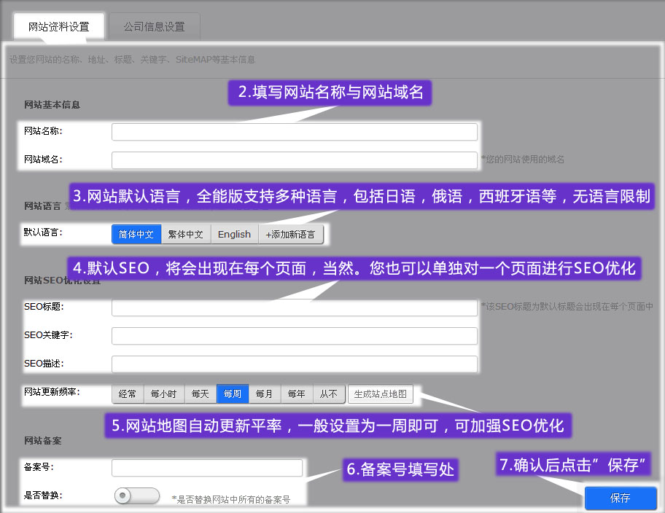Image resolution: width=665 pixels, height=513 pixels.
Task: Click the SEO标题 input field
Action: [295, 308]
